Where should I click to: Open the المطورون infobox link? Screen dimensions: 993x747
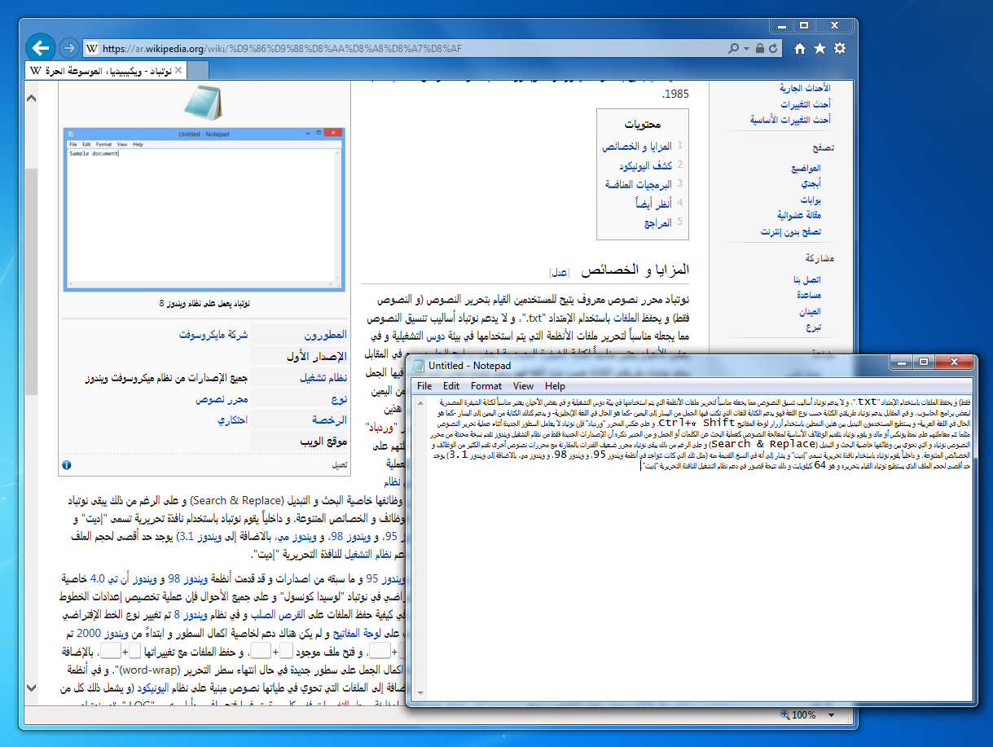(326, 335)
